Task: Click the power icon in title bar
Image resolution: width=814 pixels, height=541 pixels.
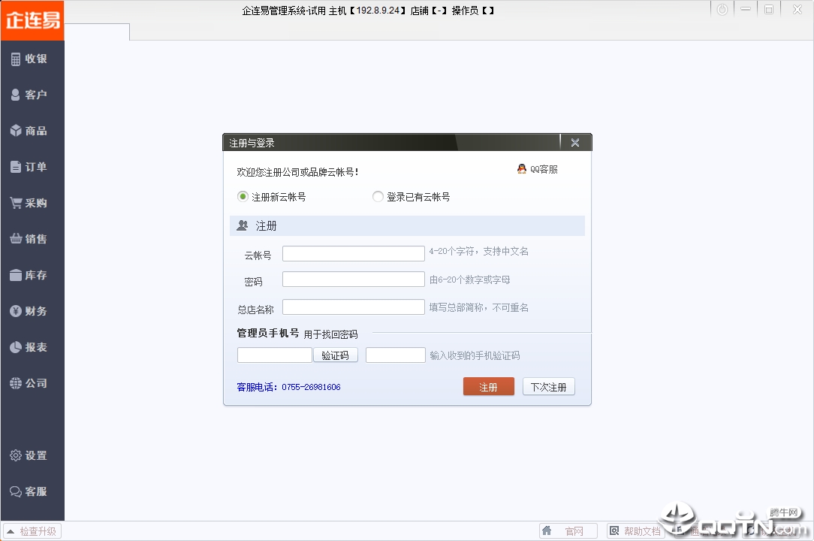Action: pos(722,9)
